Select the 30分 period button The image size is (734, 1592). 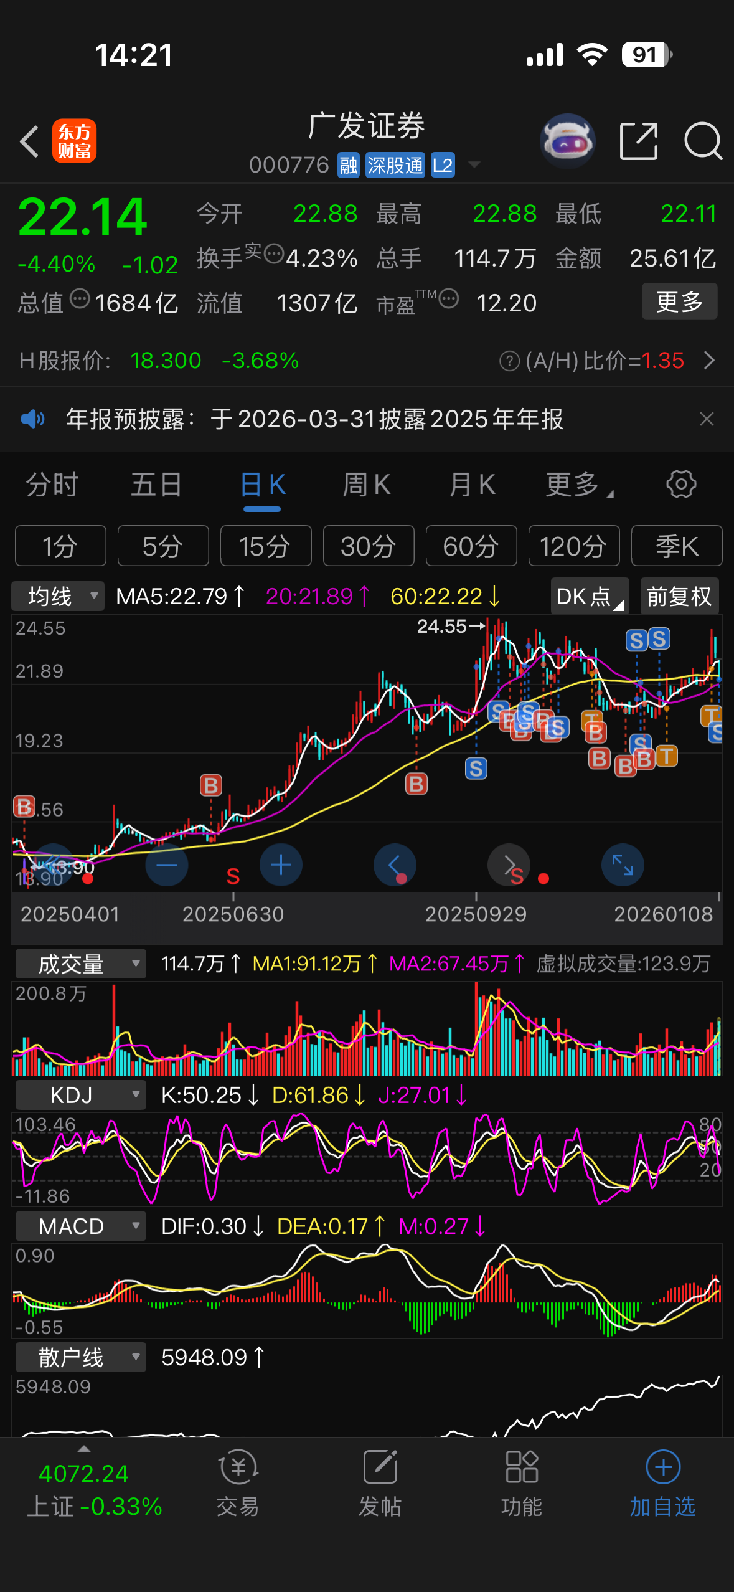coord(369,546)
